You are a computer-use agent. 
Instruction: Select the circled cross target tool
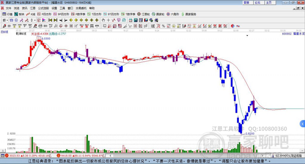(61, 26)
